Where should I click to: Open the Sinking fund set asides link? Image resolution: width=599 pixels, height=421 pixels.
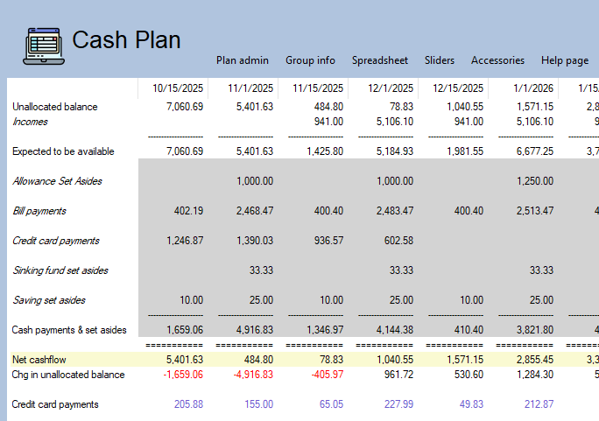coord(60,270)
